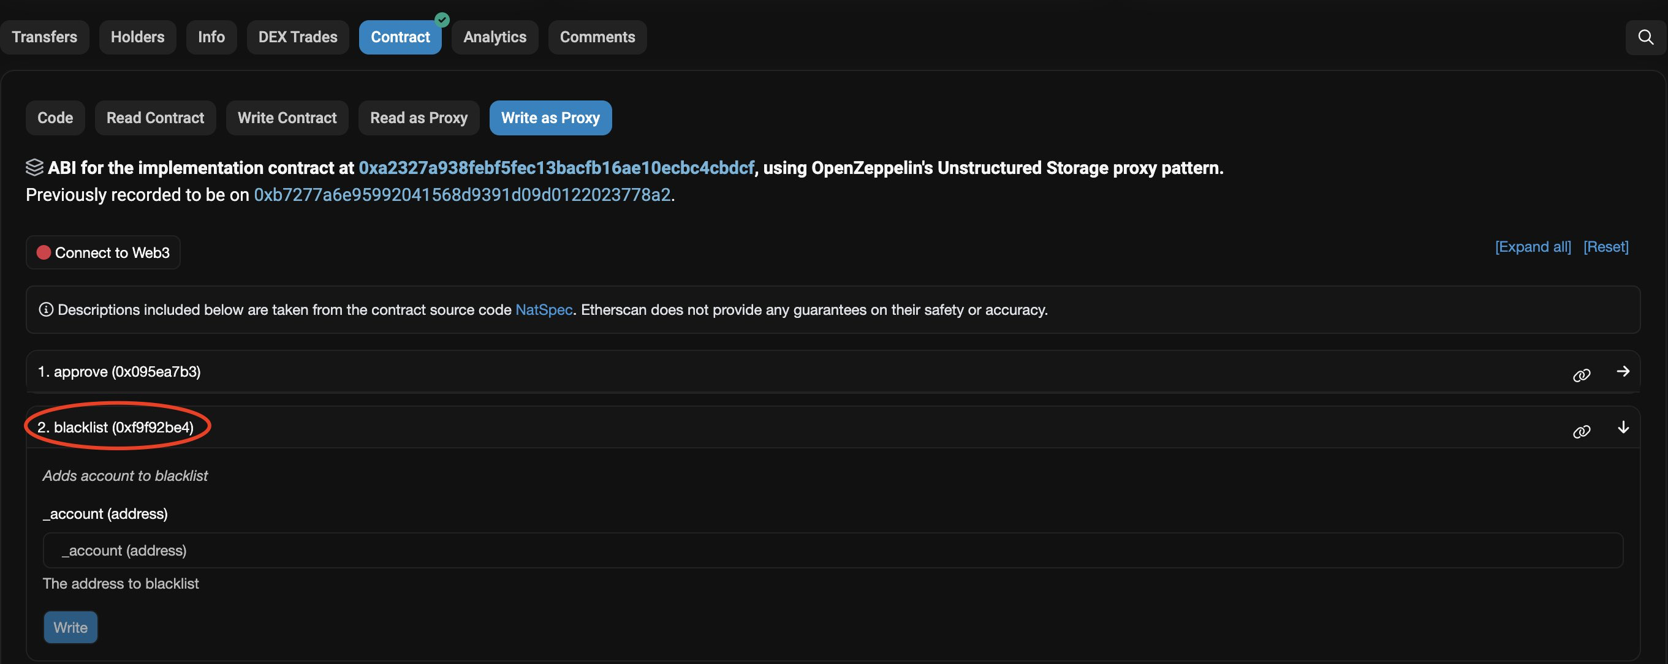Expand approve function with right arrow
Image resolution: width=1668 pixels, height=664 pixels.
point(1623,371)
